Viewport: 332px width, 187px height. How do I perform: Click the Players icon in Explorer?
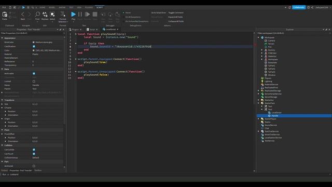(262, 78)
